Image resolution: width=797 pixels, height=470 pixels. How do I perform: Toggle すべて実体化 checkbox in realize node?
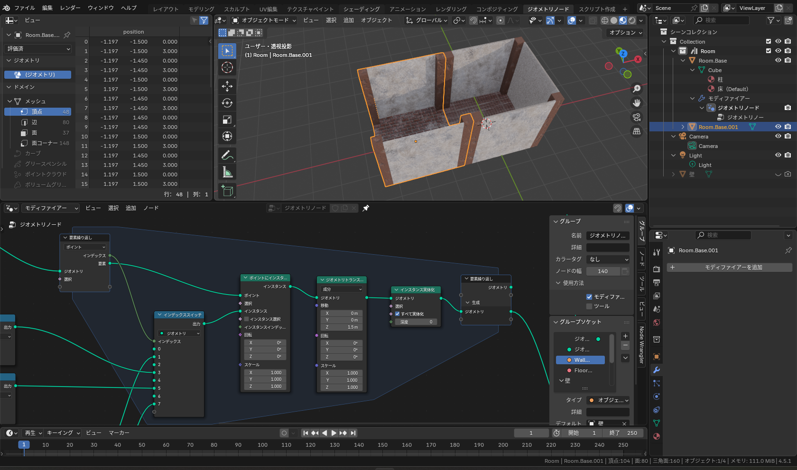pyautogui.click(x=398, y=314)
